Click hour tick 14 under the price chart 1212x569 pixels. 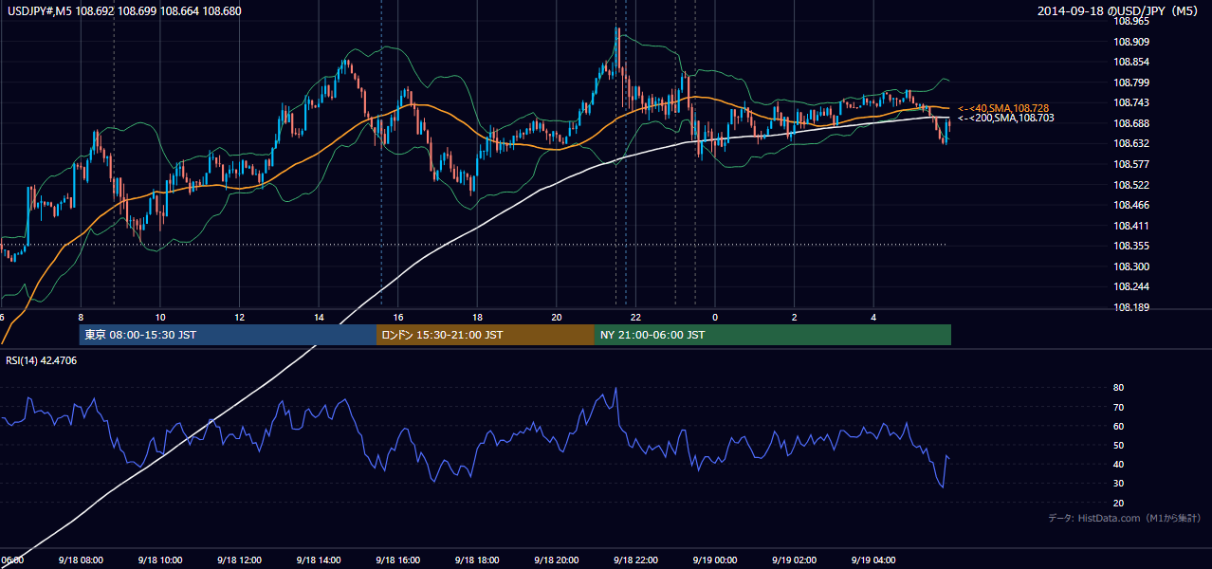(x=320, y=318)
